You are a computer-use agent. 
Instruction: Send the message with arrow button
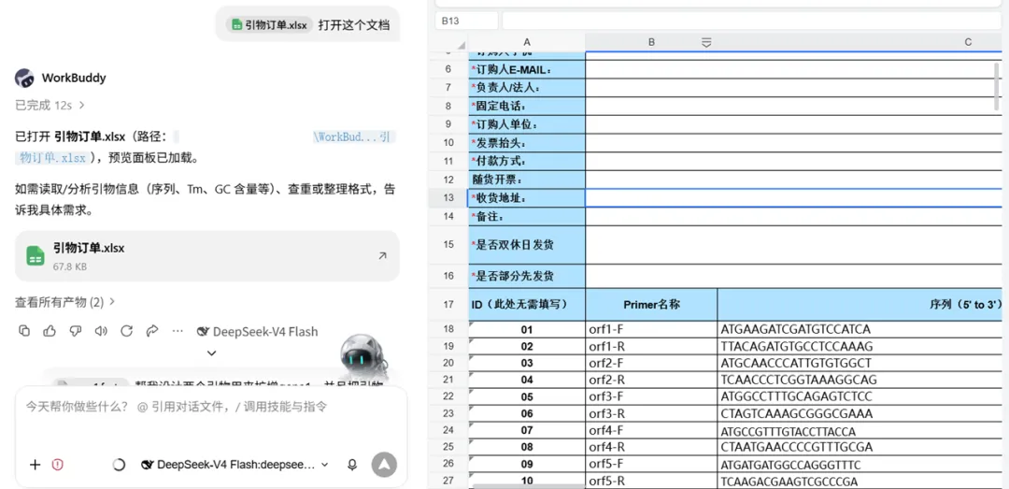(x=384, y=465)
